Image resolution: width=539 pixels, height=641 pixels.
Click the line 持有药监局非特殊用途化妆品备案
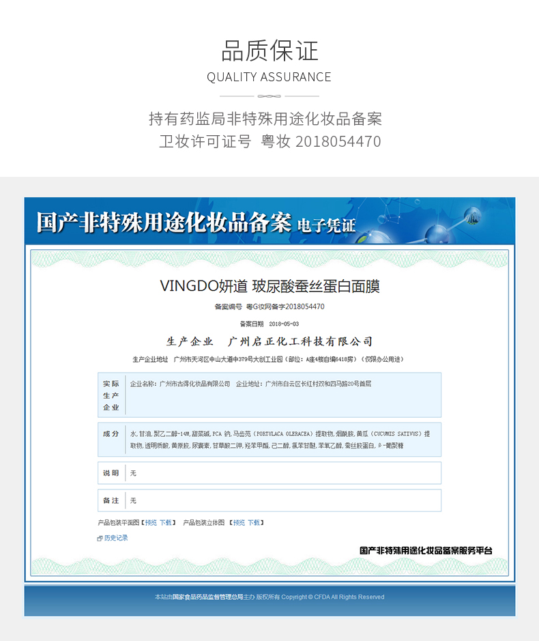click(x=265, y=119)
